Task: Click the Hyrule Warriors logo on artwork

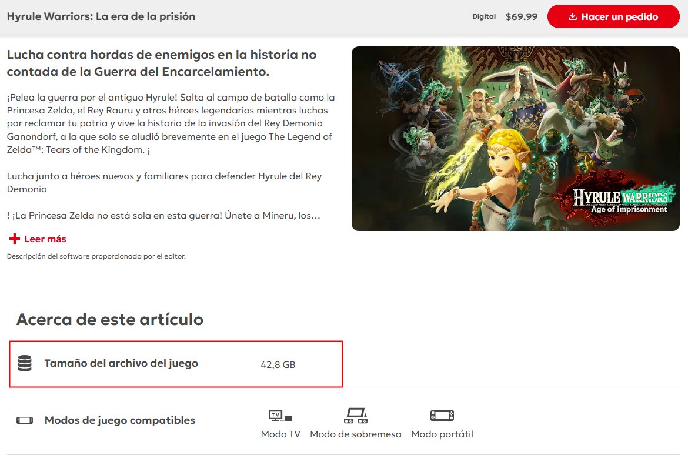Action: click(x=620, y=202)
